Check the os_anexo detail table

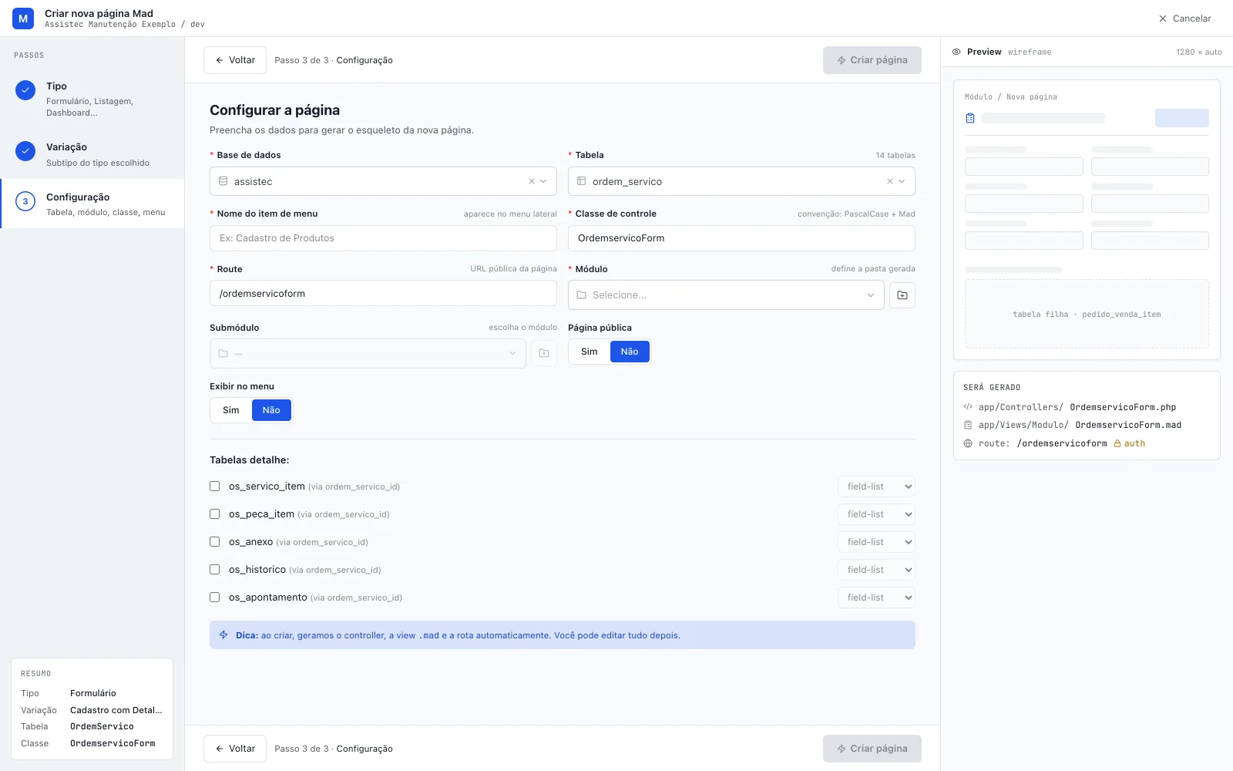click(x=215, y=542)
